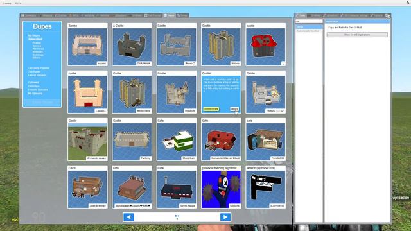
Task: Switch to the Saves tab
Action: pyautogui.click(x=182, y=15)
